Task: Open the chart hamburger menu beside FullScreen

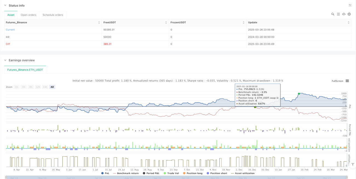Action: 347,81
